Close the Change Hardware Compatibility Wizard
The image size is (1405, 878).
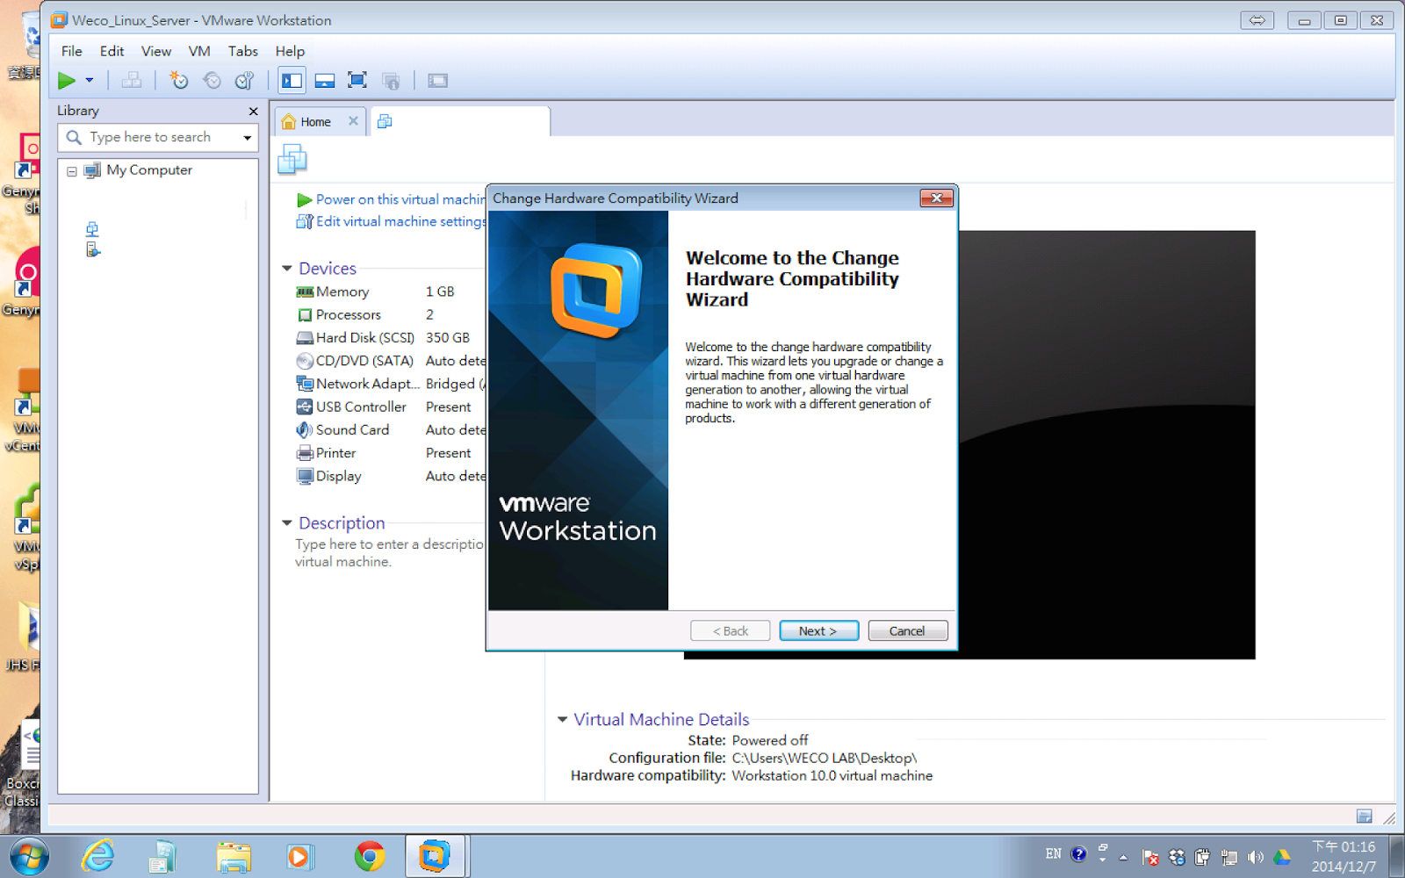point(936,198)
